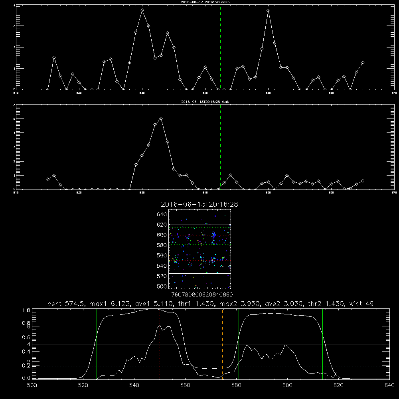
Task: Click the 540 label on detector image y-axis
Action: pyautogui.click(x=162, y=266)
